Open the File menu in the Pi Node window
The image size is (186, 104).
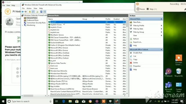(4, 5)
